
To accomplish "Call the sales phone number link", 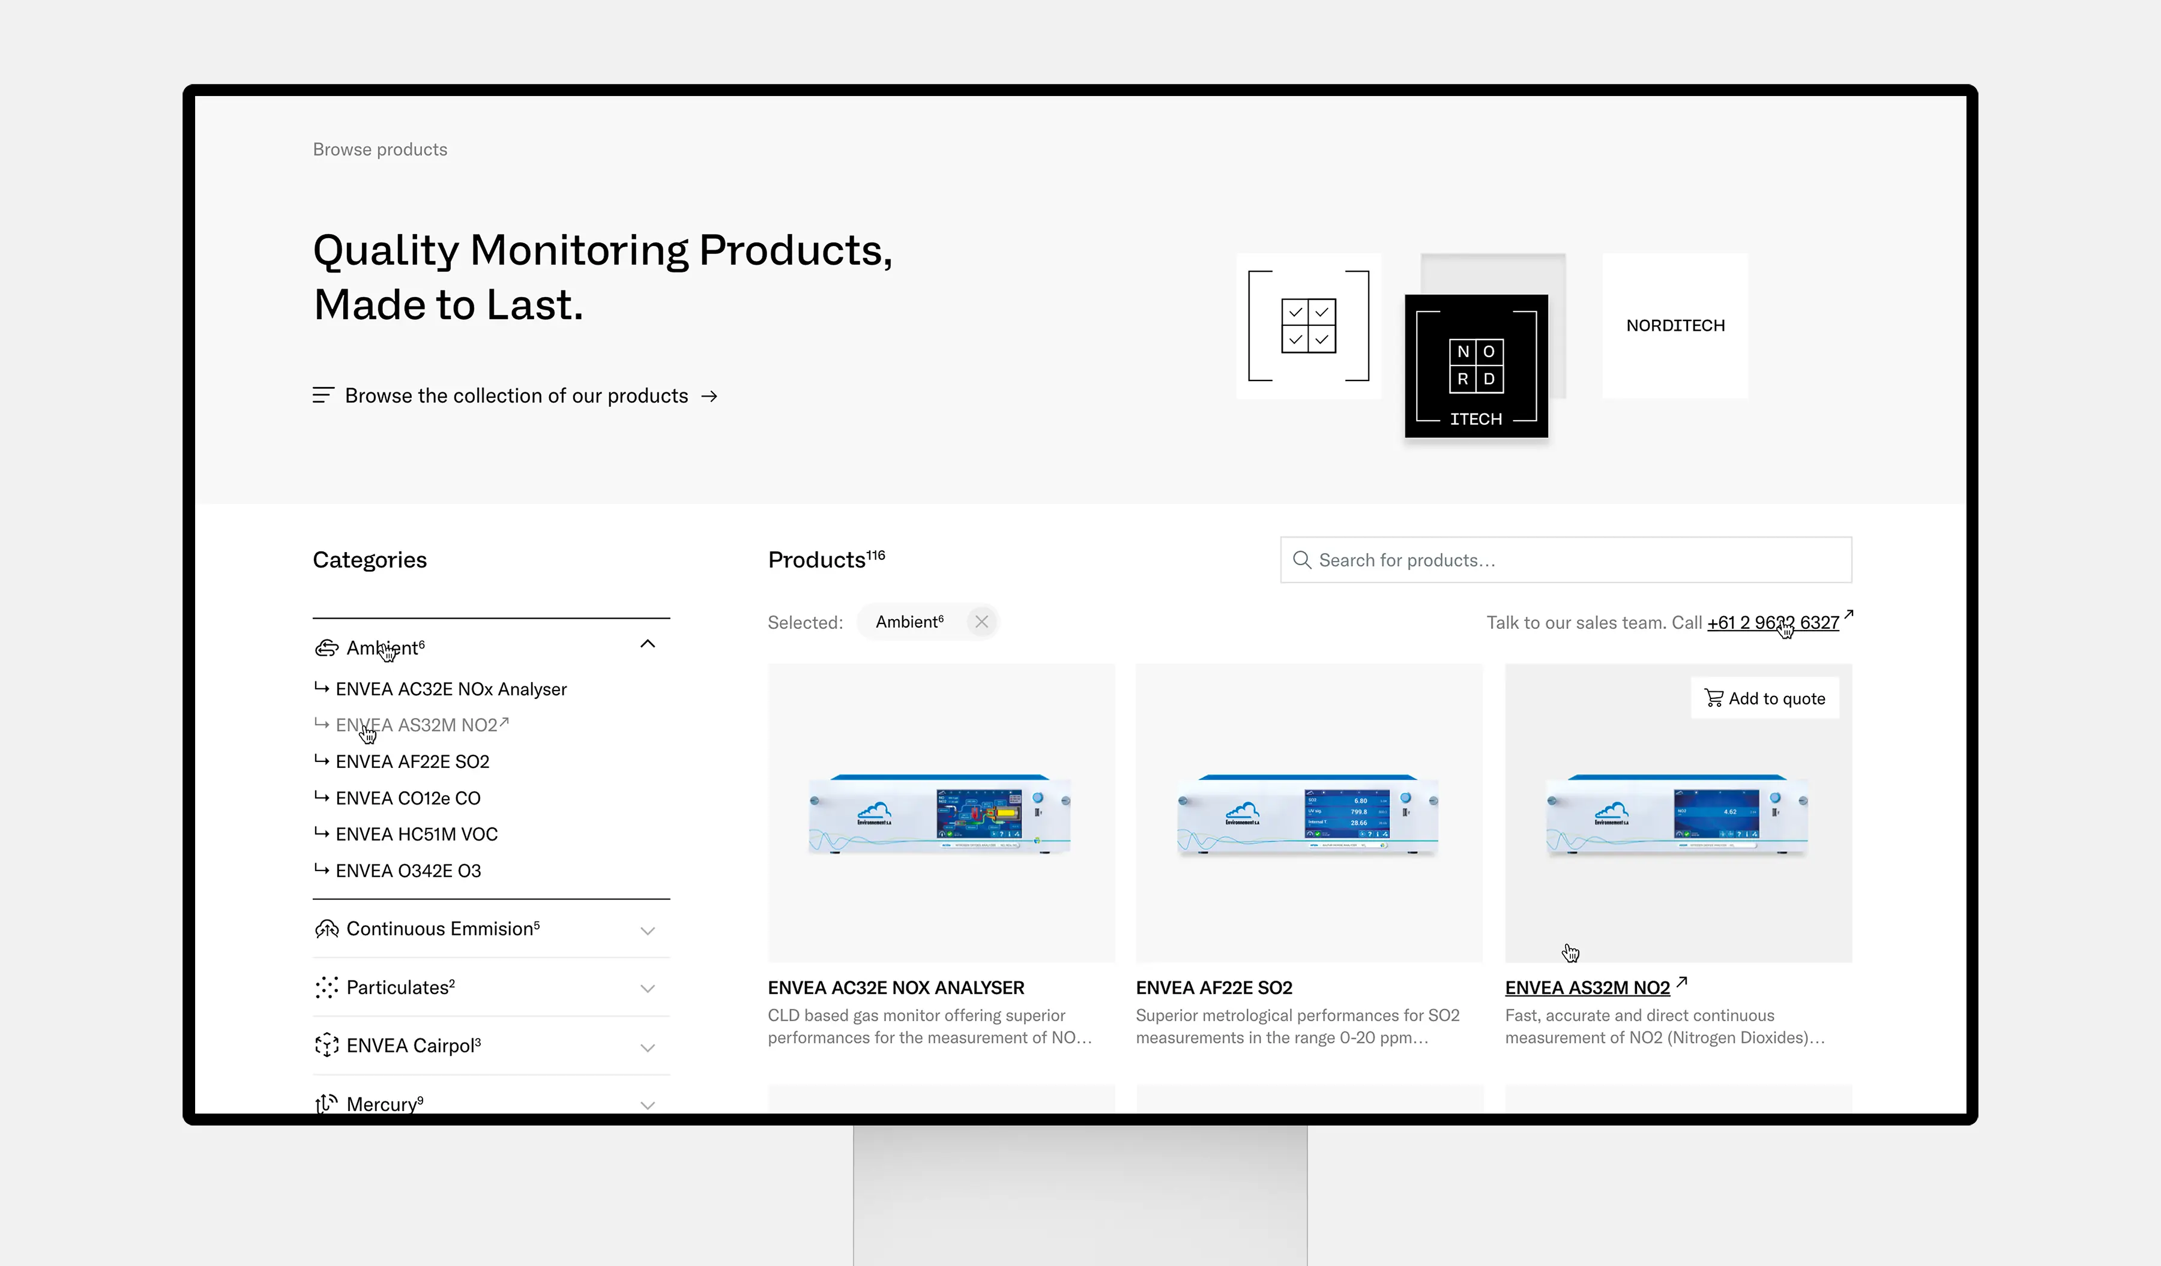I will pyautogui.click(x=1773, y=623).
